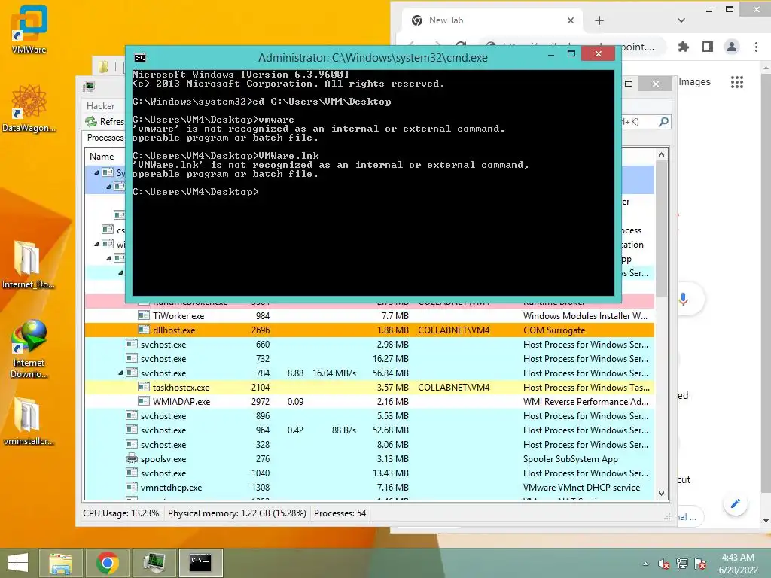Start Google voice search microphone
This screenshot has width=771, height=578.
pos(684,299)
